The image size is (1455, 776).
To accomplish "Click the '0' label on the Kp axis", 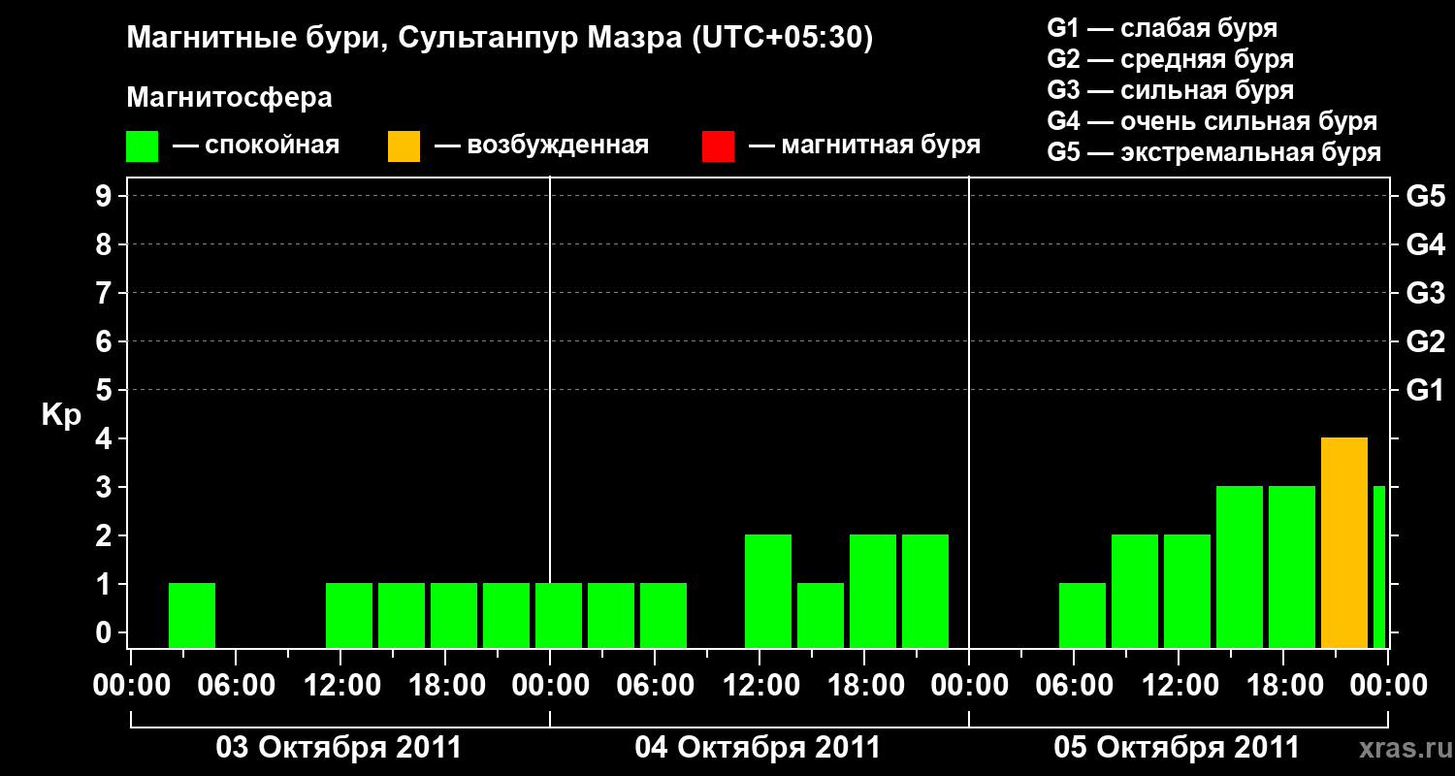I will click(105, 632).
